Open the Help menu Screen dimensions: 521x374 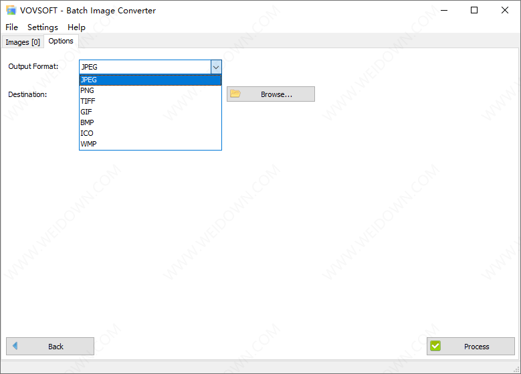(76, 27)
